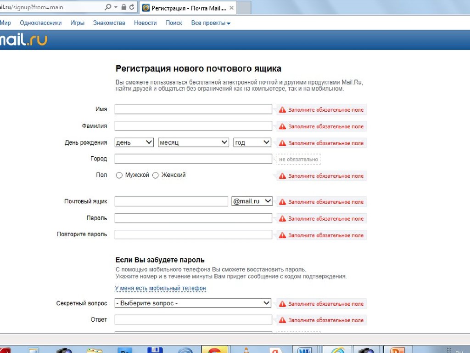Focus the Имя input field
This screenshot has width=470, height=353.
click(x=193, y=109)
